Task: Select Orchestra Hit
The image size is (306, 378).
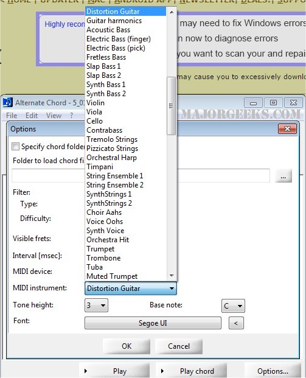Action: point(126,240)
